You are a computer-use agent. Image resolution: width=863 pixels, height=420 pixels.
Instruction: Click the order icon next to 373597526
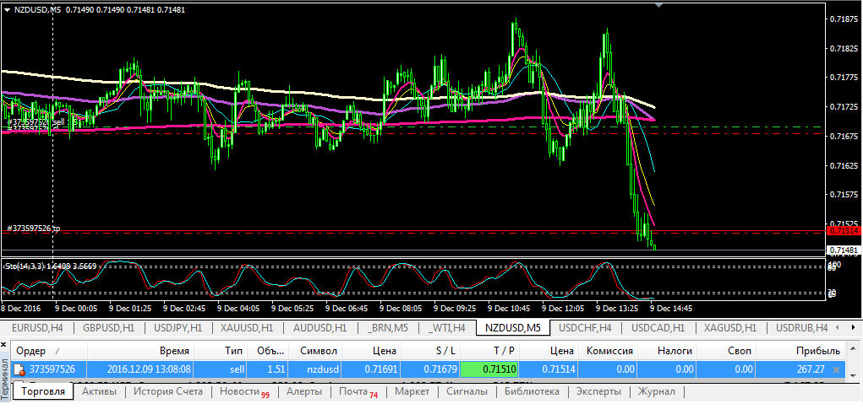19,370
